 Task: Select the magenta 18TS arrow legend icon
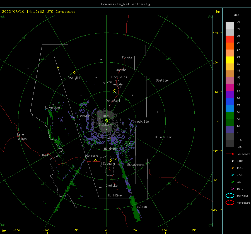point(230,189)
